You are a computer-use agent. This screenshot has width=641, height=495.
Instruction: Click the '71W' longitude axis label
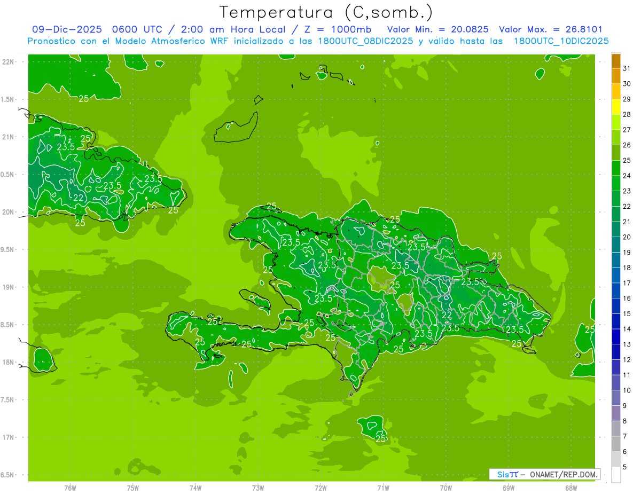pos(383,488)
